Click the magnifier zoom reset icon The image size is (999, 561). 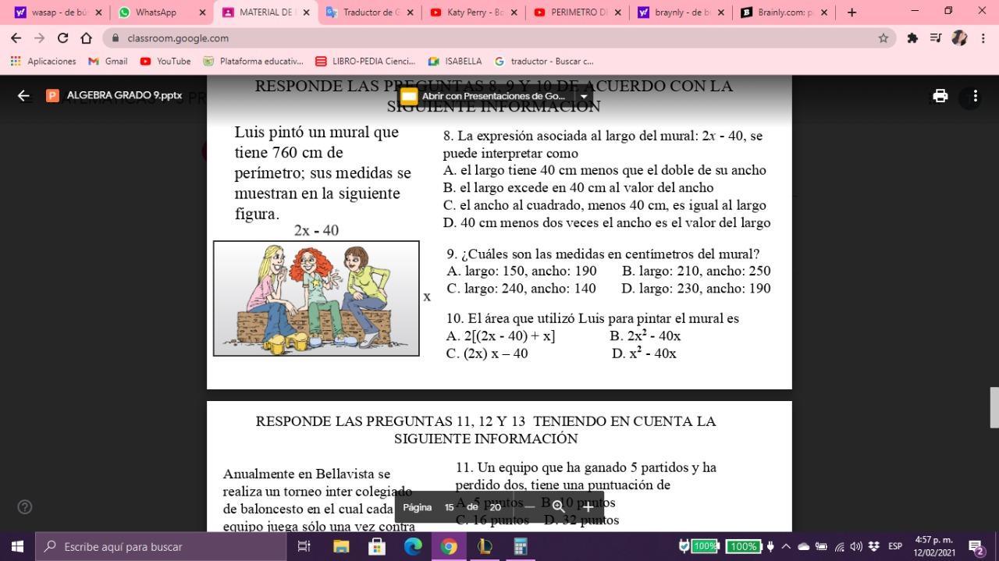click(x=559, y=507)
